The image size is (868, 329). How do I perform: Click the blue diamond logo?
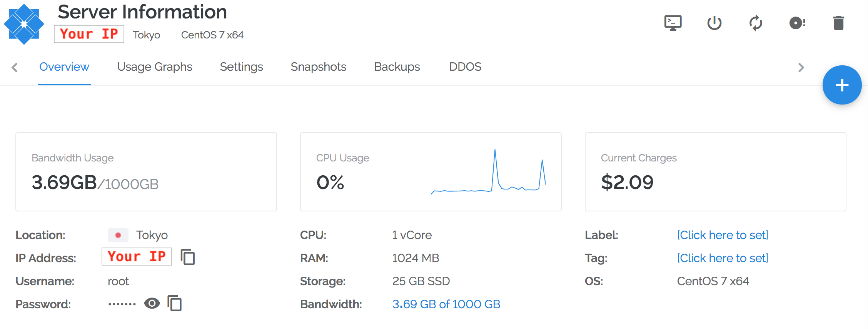pyautogui.click(x=24, y=24)
